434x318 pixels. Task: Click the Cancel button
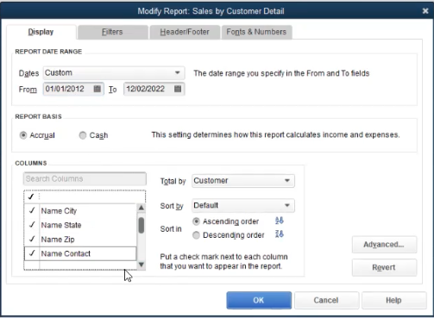point(326,300)
